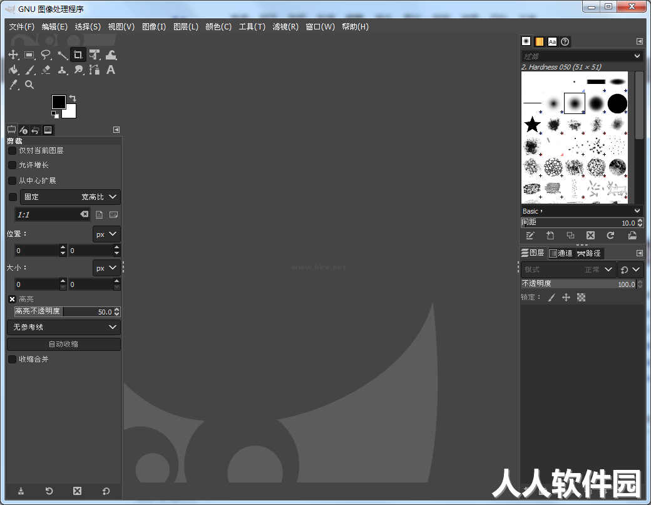Select the Text tool (A icon)
The height and width of the screenshot is (505, 651).
click(x=110, y=70)
